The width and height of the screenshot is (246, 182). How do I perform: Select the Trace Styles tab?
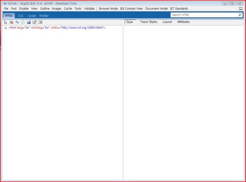click(x=149, y=22)
